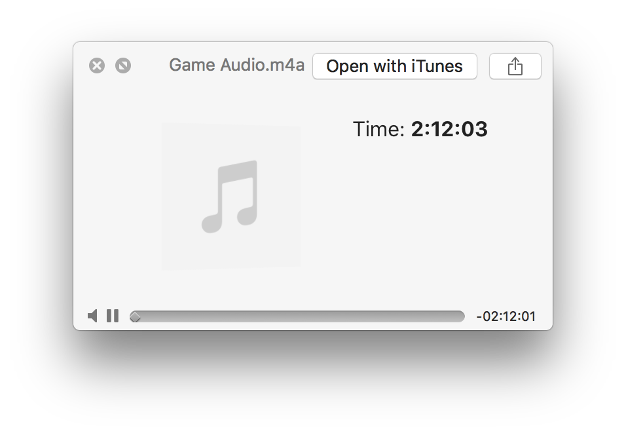The height and width of the screenshot is (435, 626).
Task: Mute audio with the speaker icon
Action: tap(92, 316)
